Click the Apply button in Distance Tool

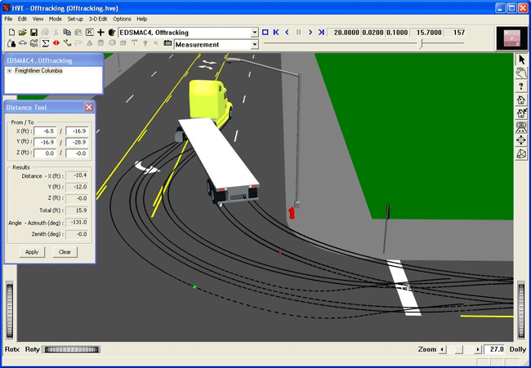point(32,252)
